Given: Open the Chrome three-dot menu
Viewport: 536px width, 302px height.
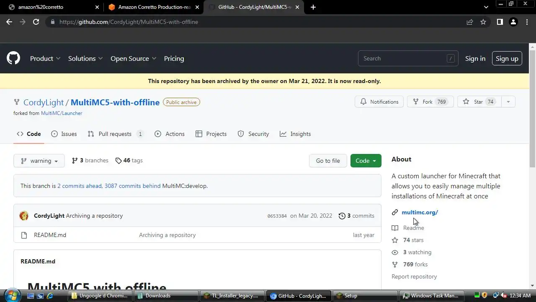Looking at the screenshot, I should (527, 22).
